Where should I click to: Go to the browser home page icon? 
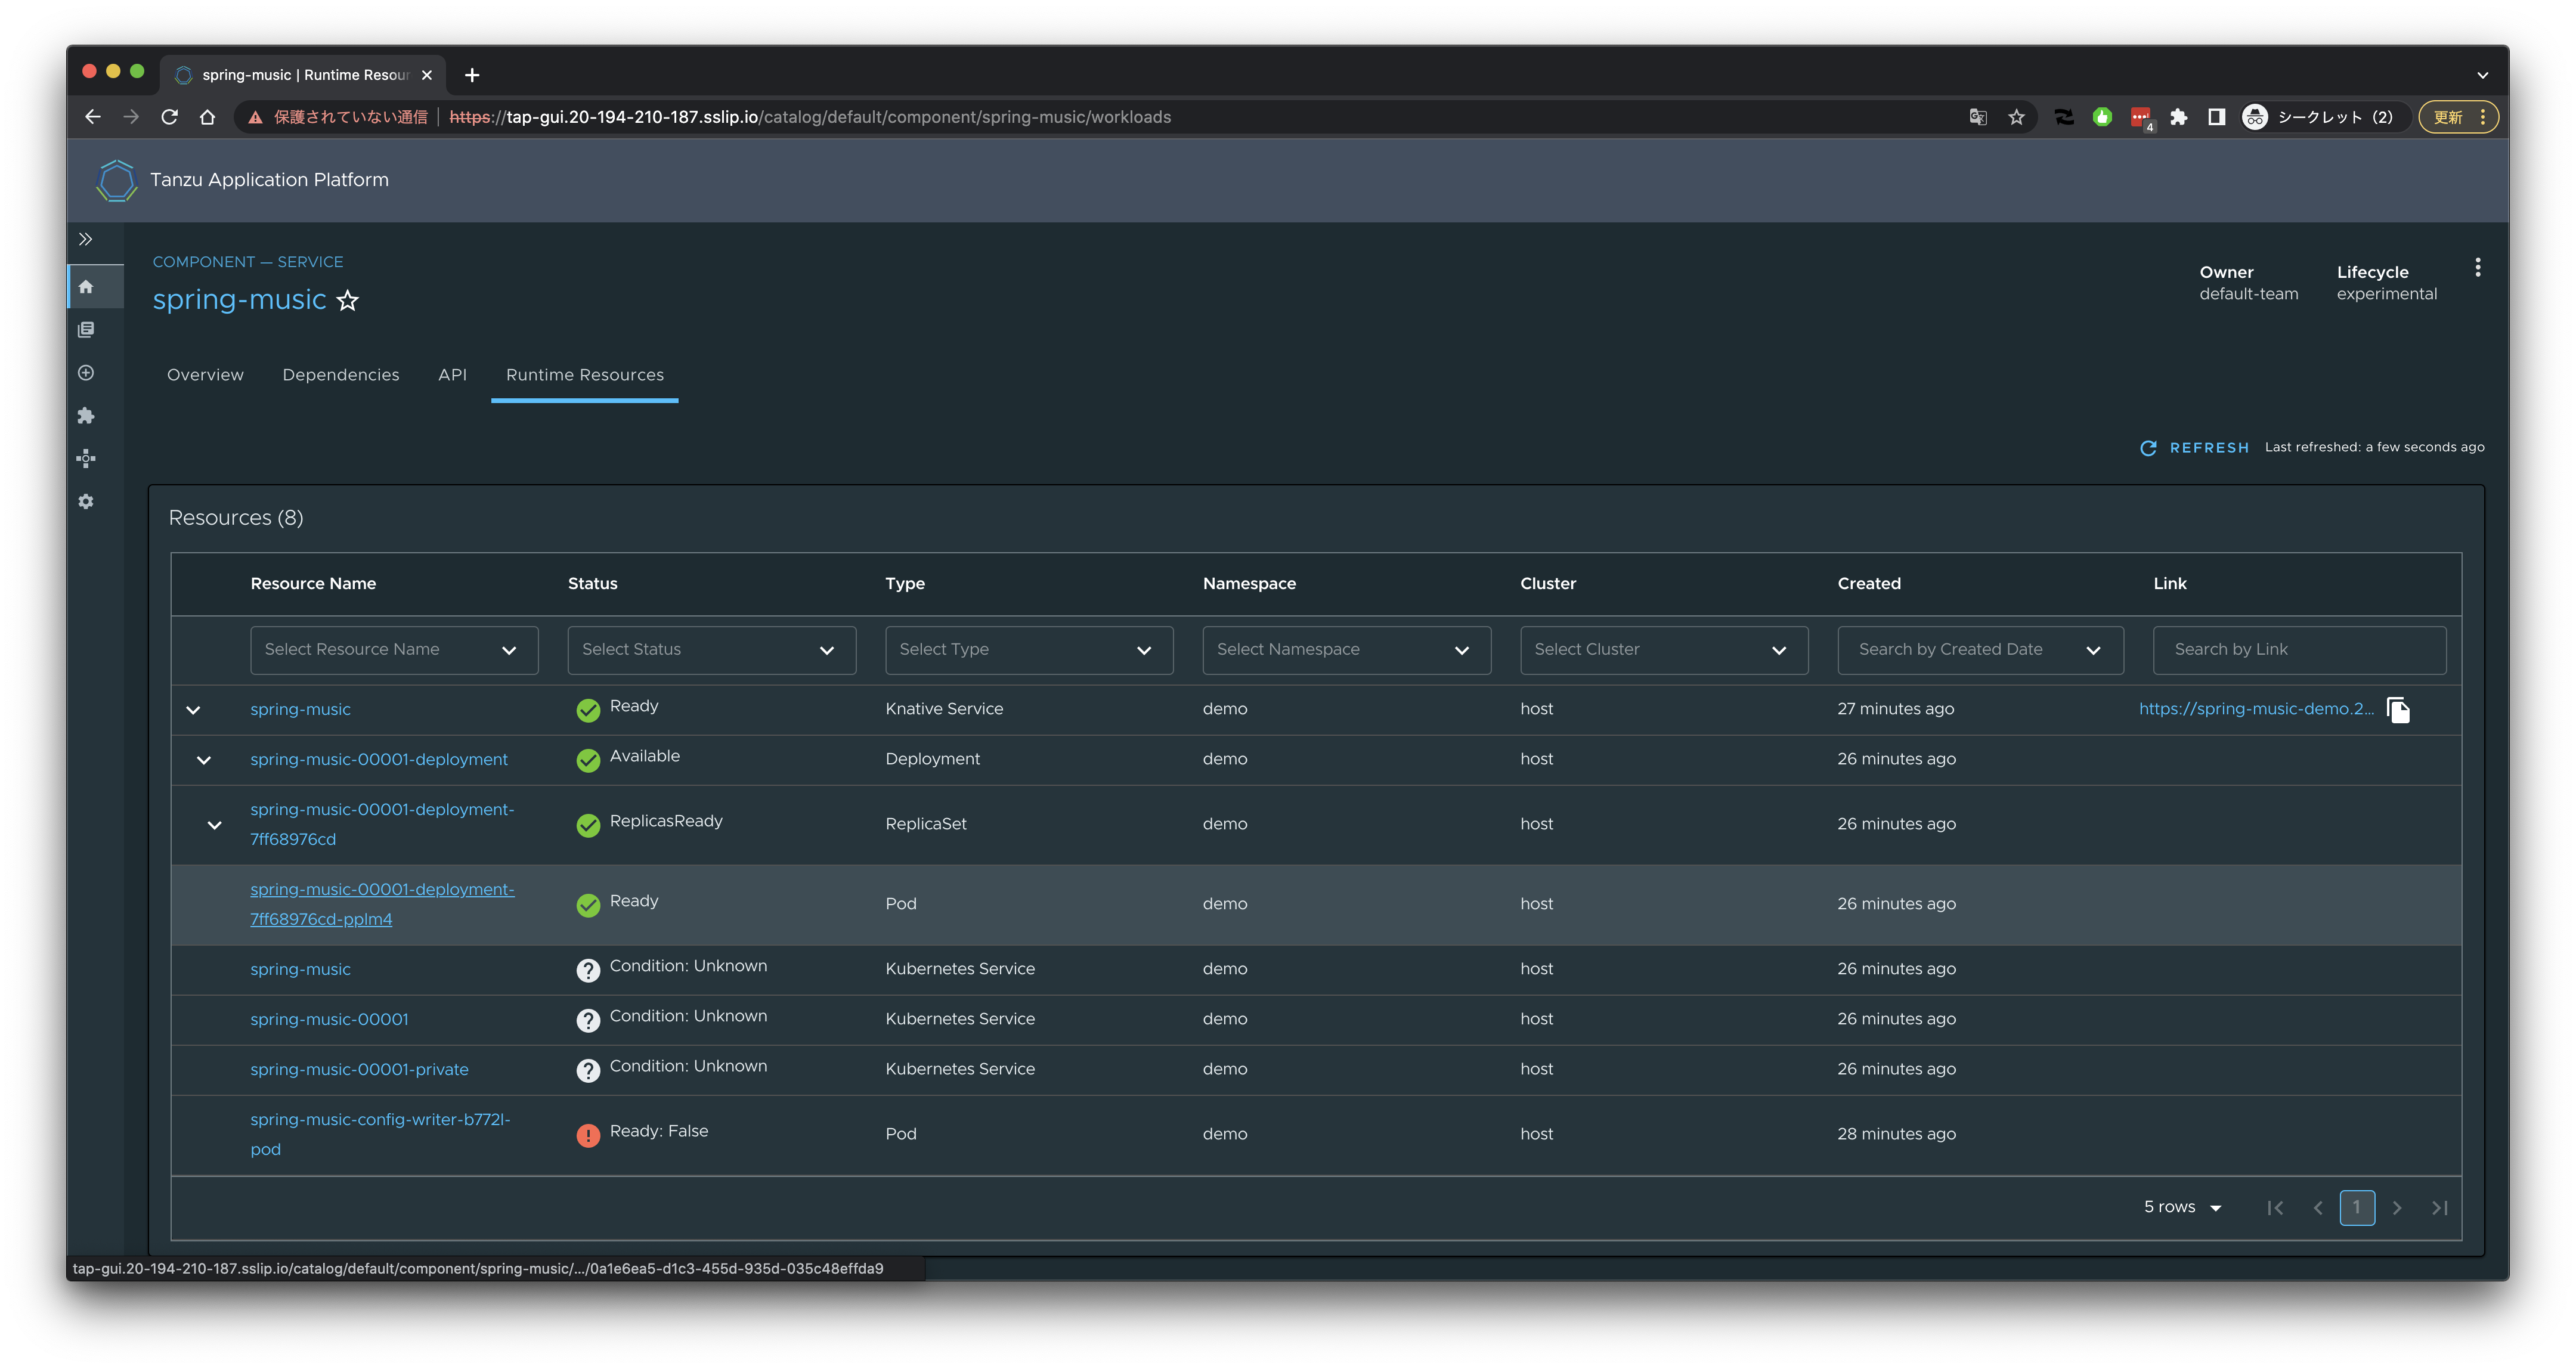pos(207,117)
